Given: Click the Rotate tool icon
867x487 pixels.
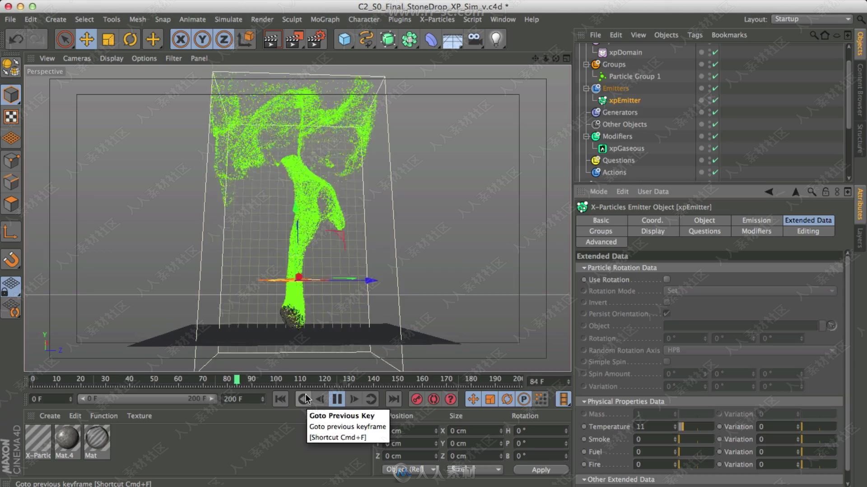Looking at the screenshot, I should 131,39.
